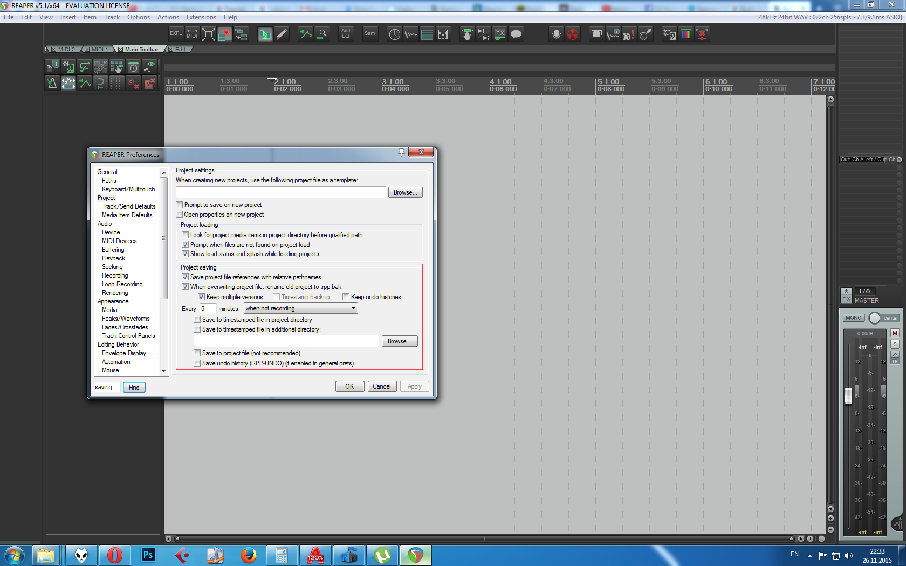Viewport: 906px width, 566px height.
Task: Open the Track menu
Action: [x=112, y=17]
